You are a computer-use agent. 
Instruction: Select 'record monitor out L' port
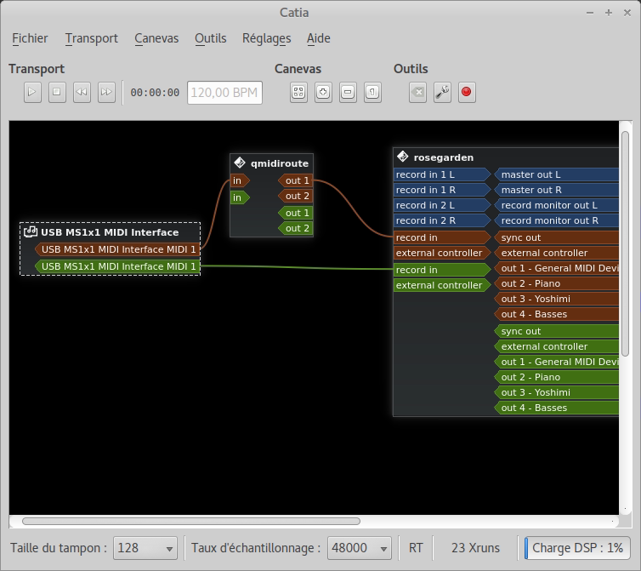click(x=557, y=205)
